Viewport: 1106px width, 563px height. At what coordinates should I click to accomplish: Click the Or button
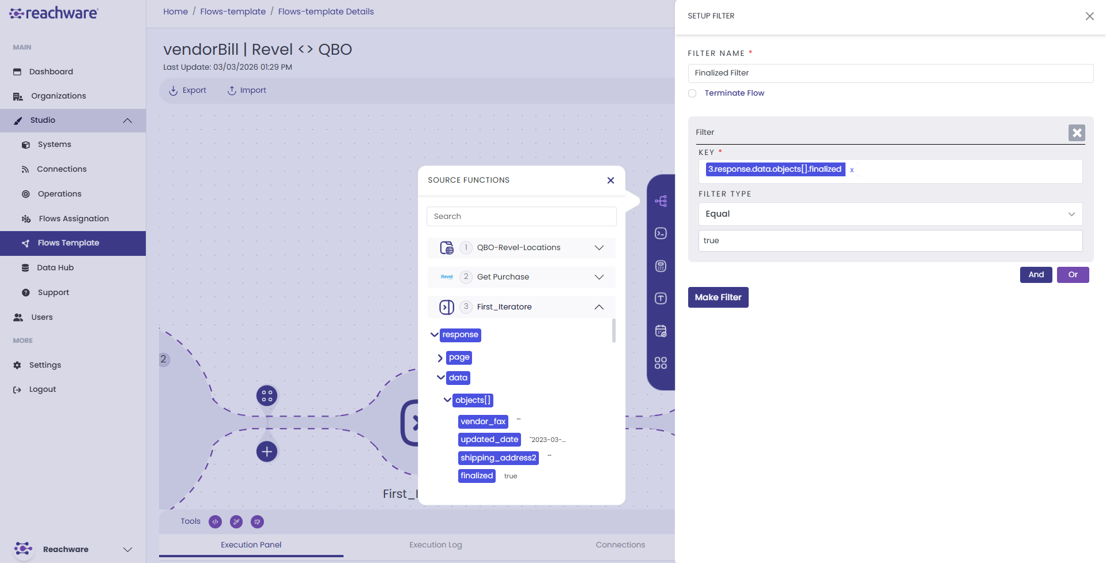point(1073,275)
